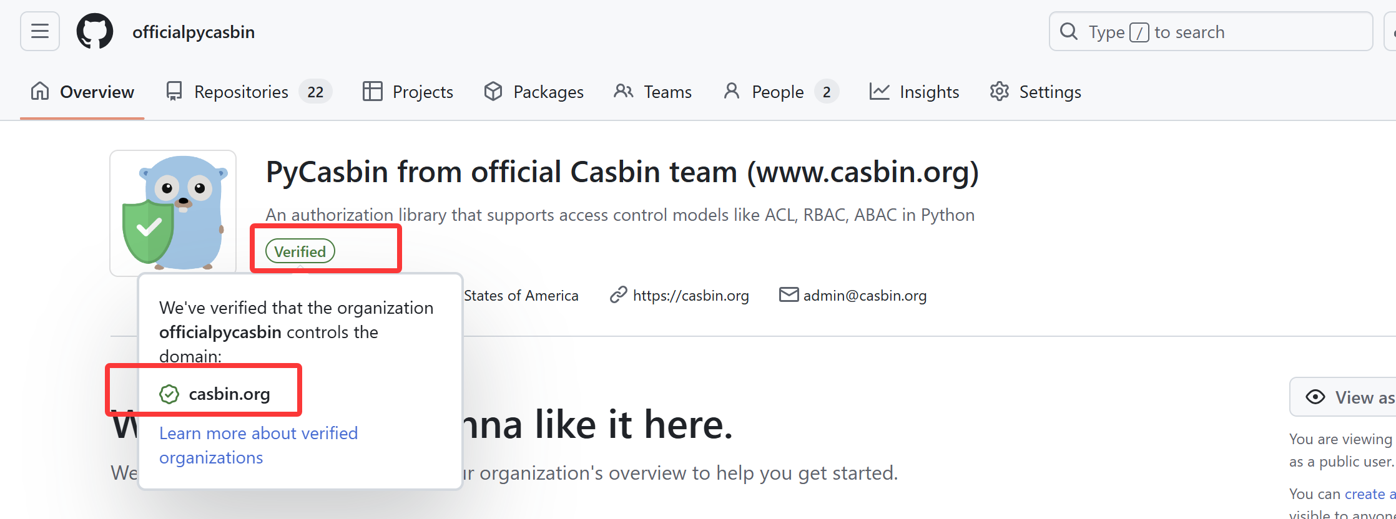
Task: Select the Overview tab
Action: click(82, 92)
